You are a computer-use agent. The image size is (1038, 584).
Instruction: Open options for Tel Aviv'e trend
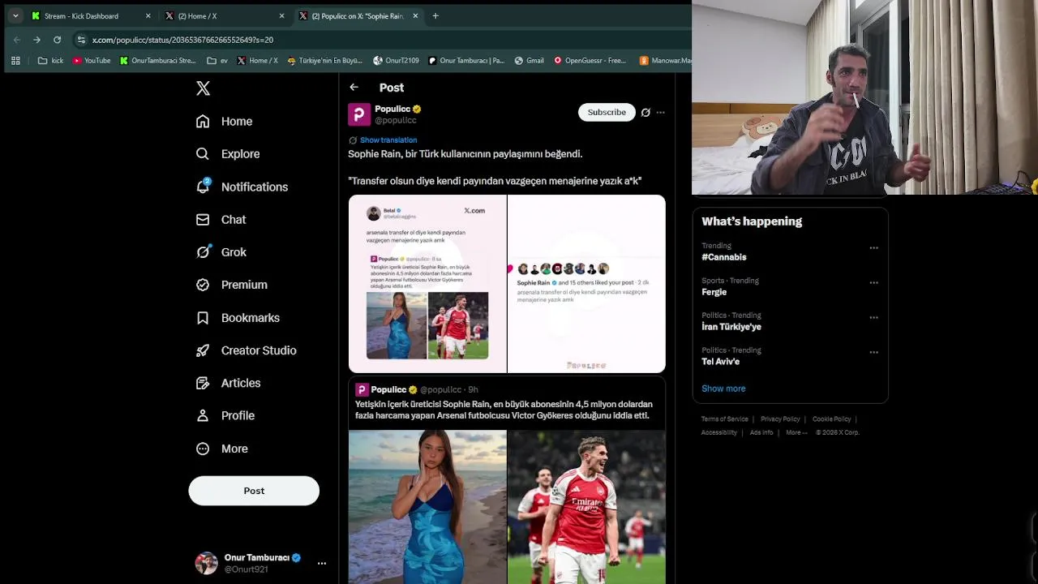(873, 353)
